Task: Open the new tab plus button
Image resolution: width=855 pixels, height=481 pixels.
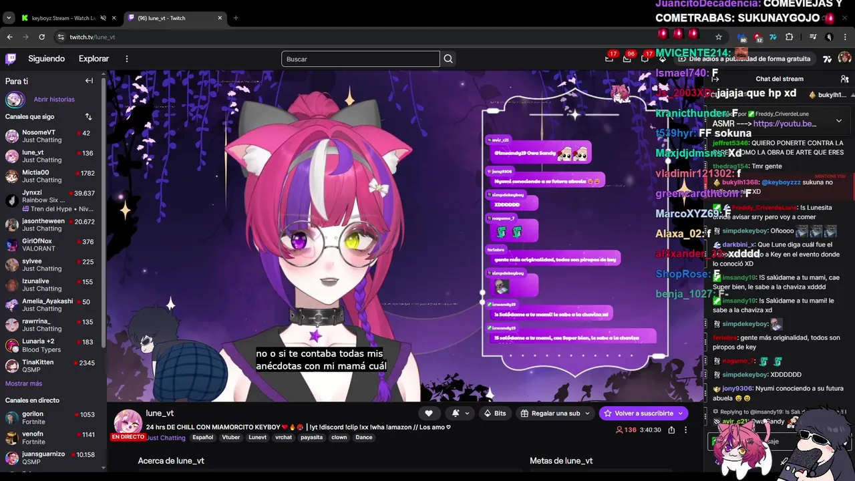Action: point(236,18)
